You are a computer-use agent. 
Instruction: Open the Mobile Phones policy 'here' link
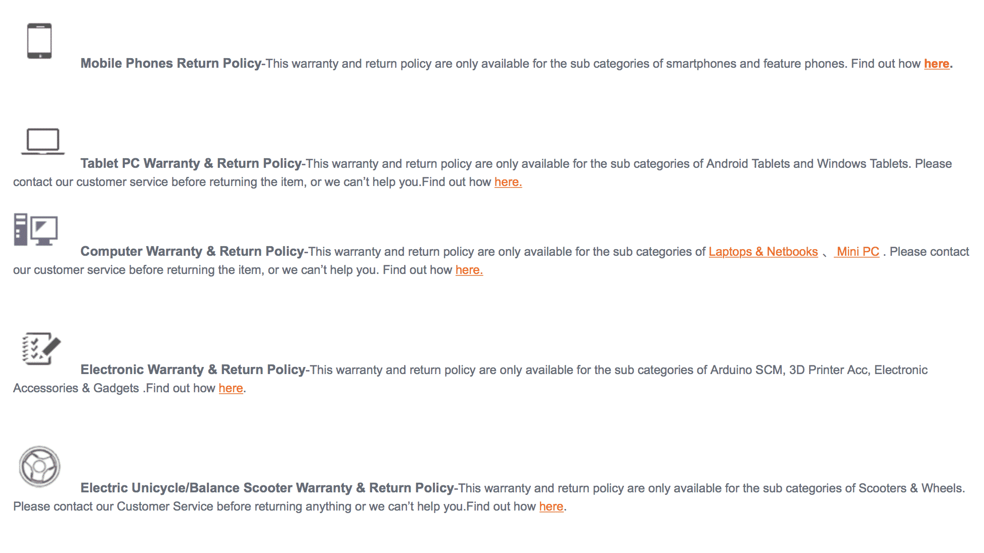pos(936,64)
